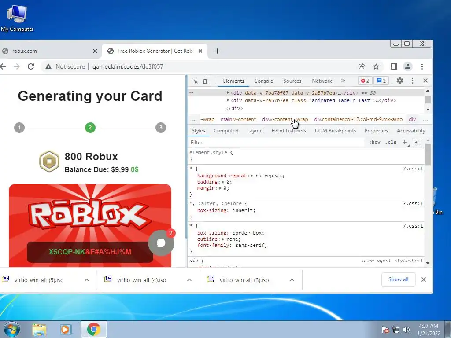Click the Not secure warning icon
This screenshot has width=451, height=338.
point(48,66)
